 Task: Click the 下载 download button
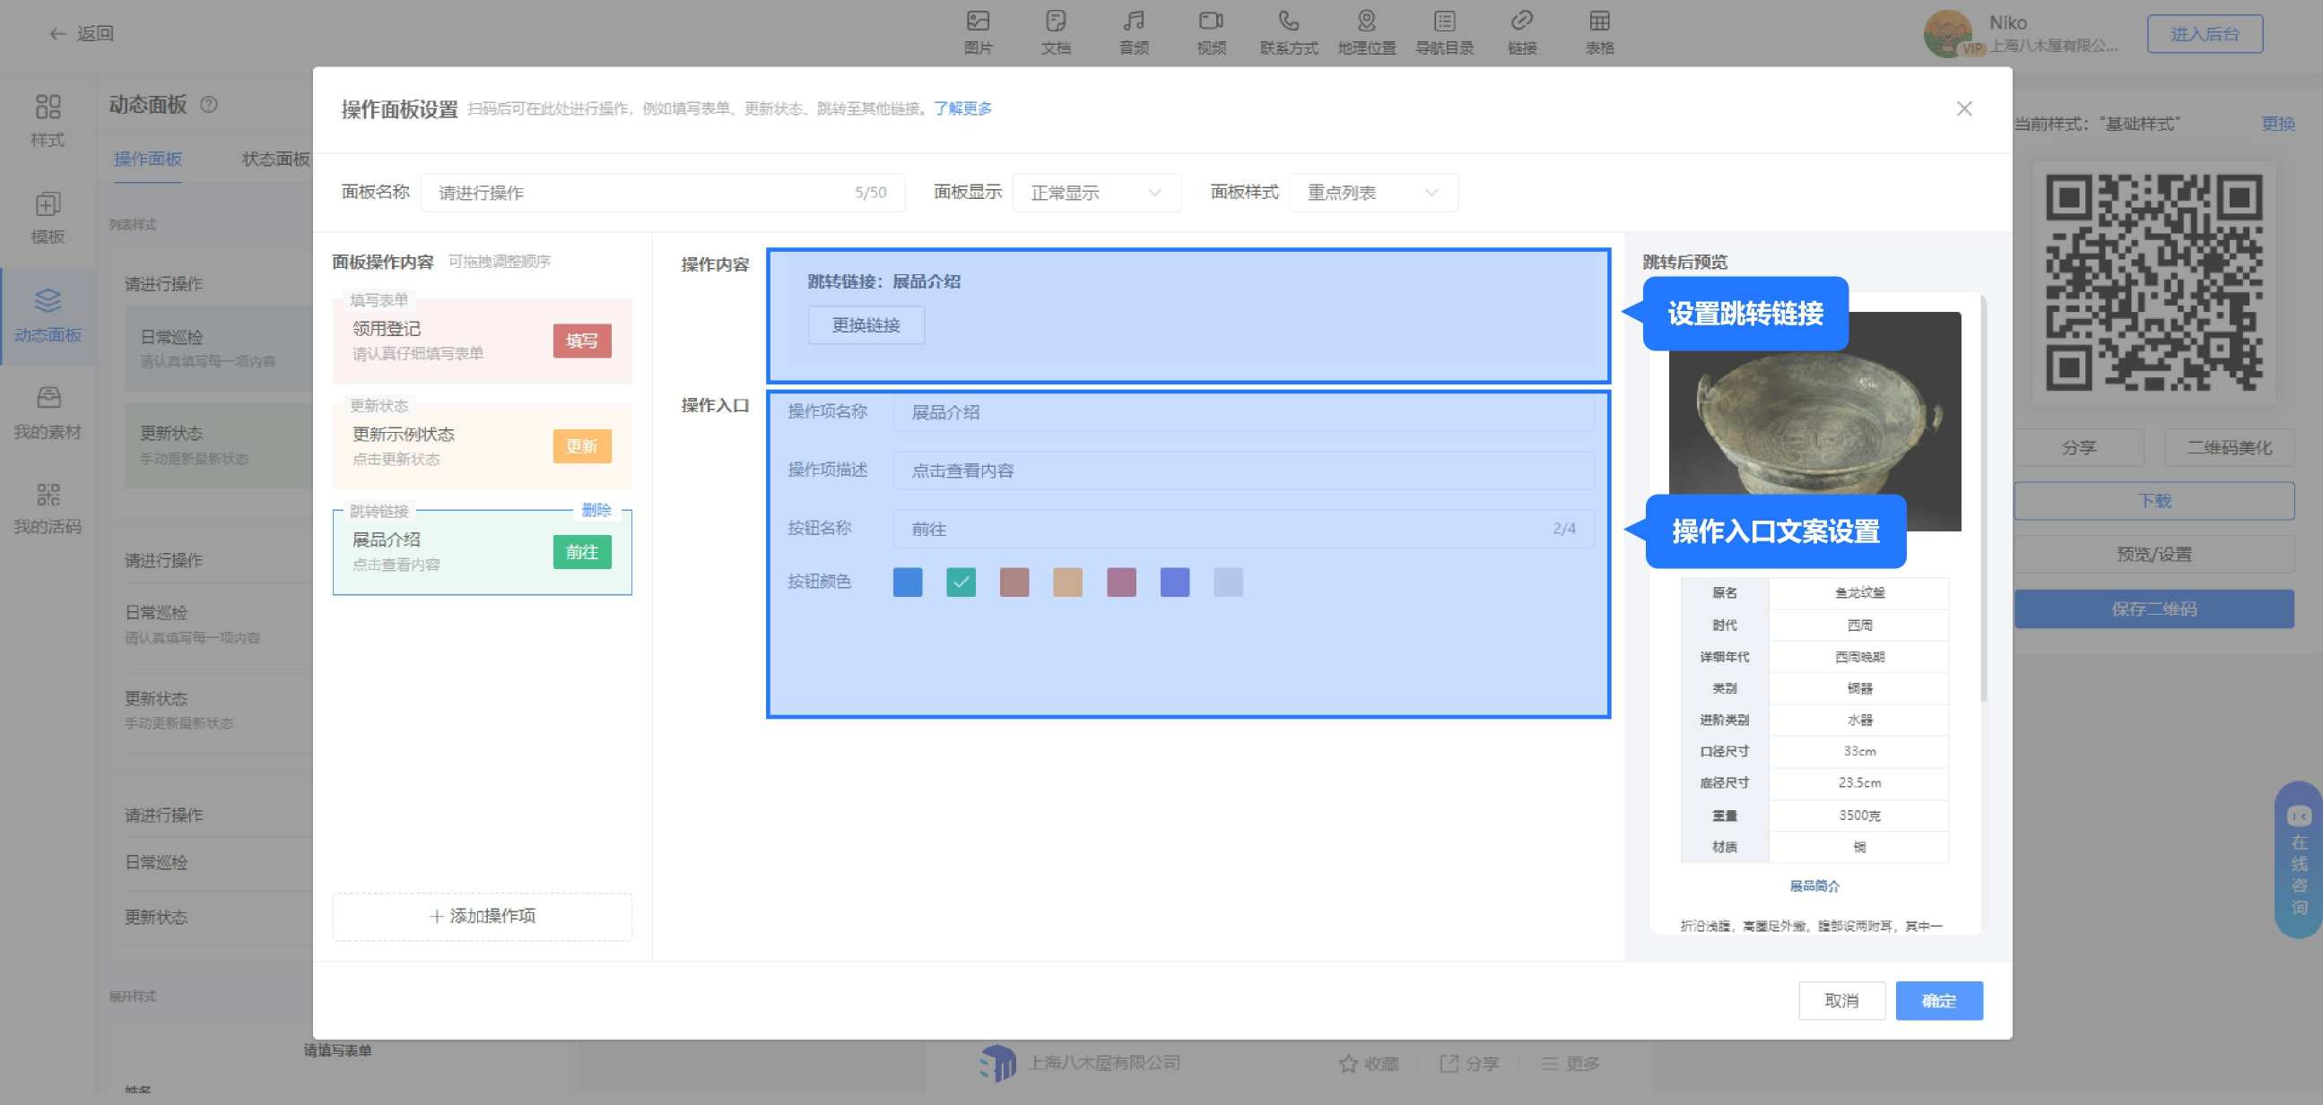pos(2153,501)
